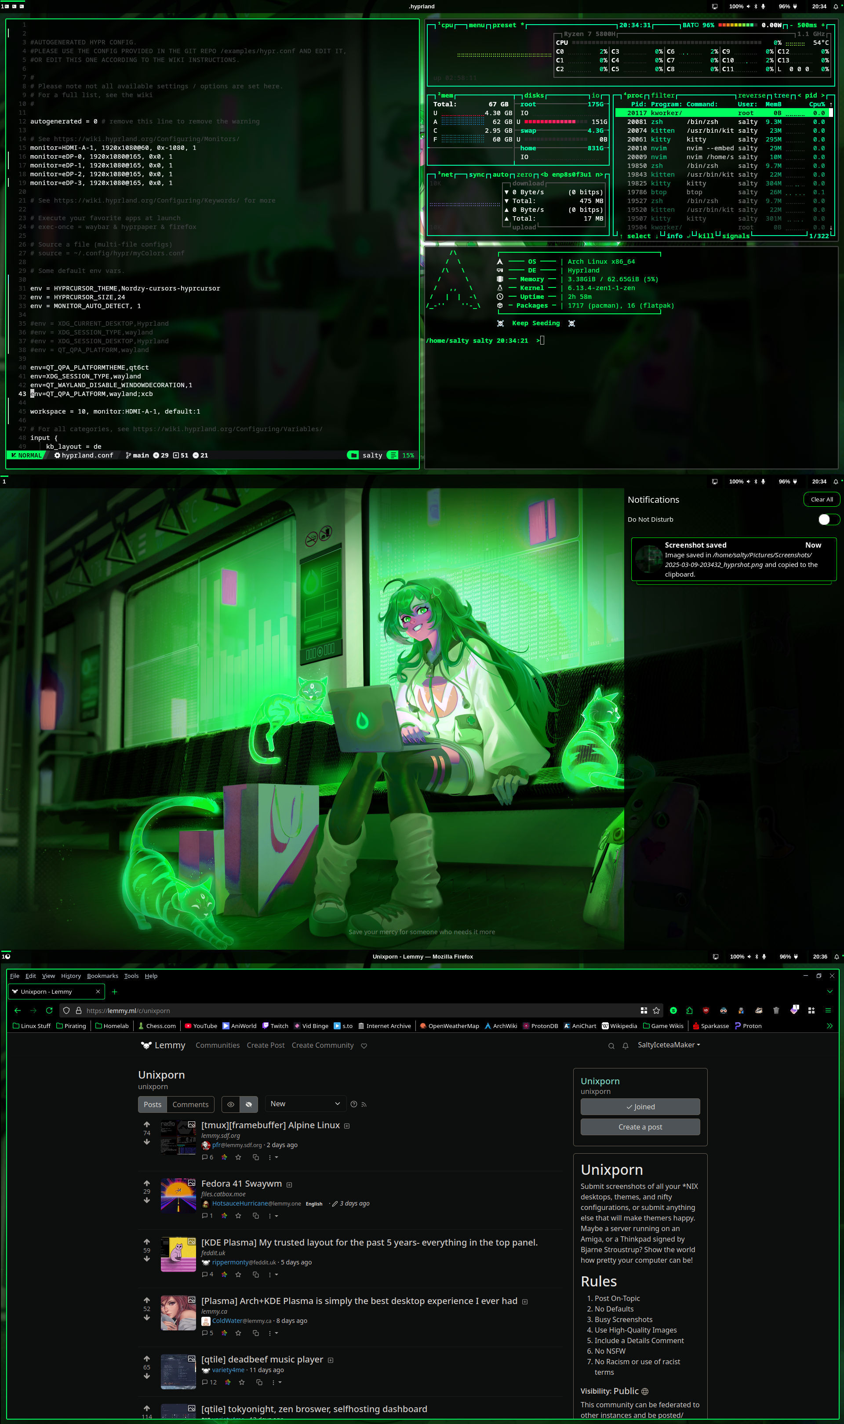Open the ProtonDB bookmark
The width and height of the screenshot is (844, 1424).
pyautogui.click(x=540, y=1025)
